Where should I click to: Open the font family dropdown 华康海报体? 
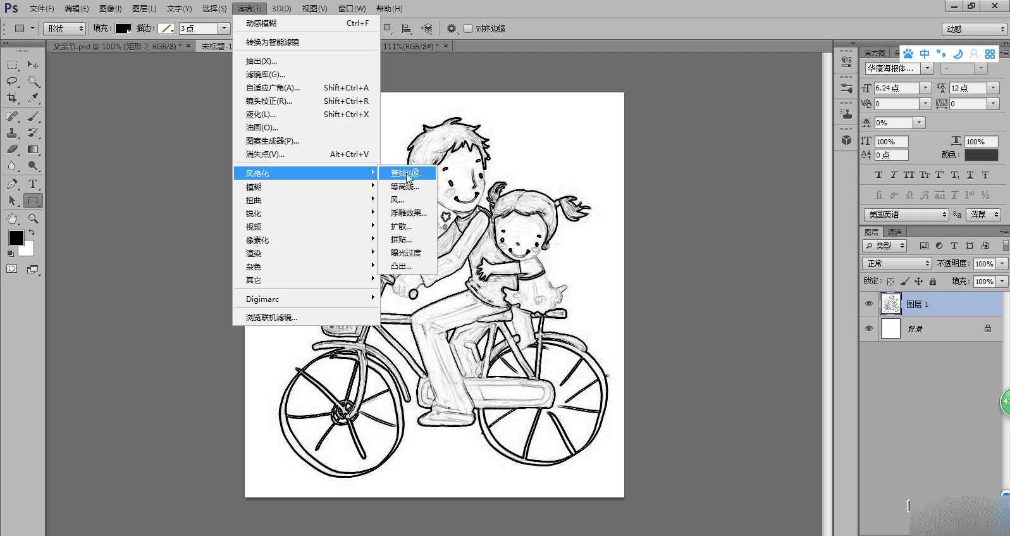pyautogui.click(x=927, y=68)
